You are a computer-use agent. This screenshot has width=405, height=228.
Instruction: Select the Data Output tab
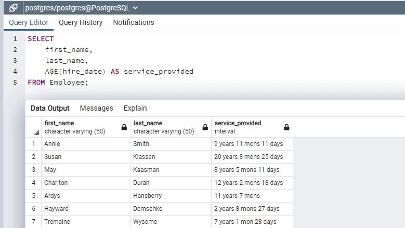pos(50,108)
